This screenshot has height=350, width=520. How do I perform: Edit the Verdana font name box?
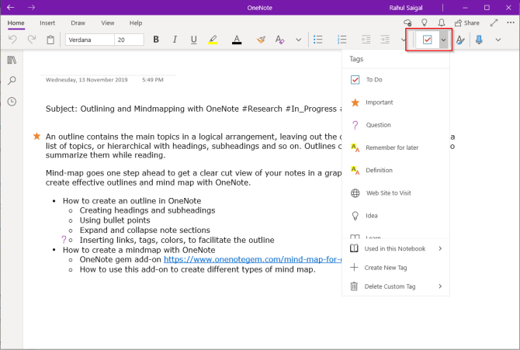coord(90,40)
